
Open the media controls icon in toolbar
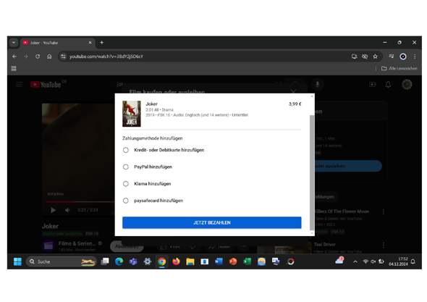392,56
